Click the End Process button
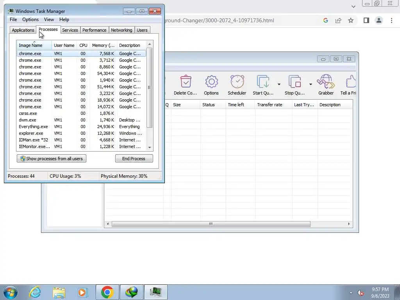Screen dimensions: 400x300 [134, 159]
